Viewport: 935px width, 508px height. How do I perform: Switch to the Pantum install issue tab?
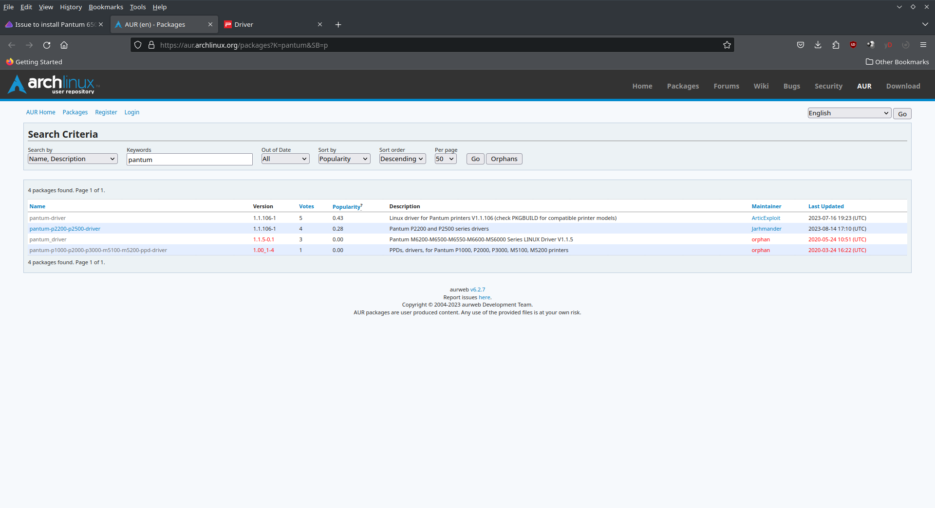pyautogui.click(x=51, y=24)
